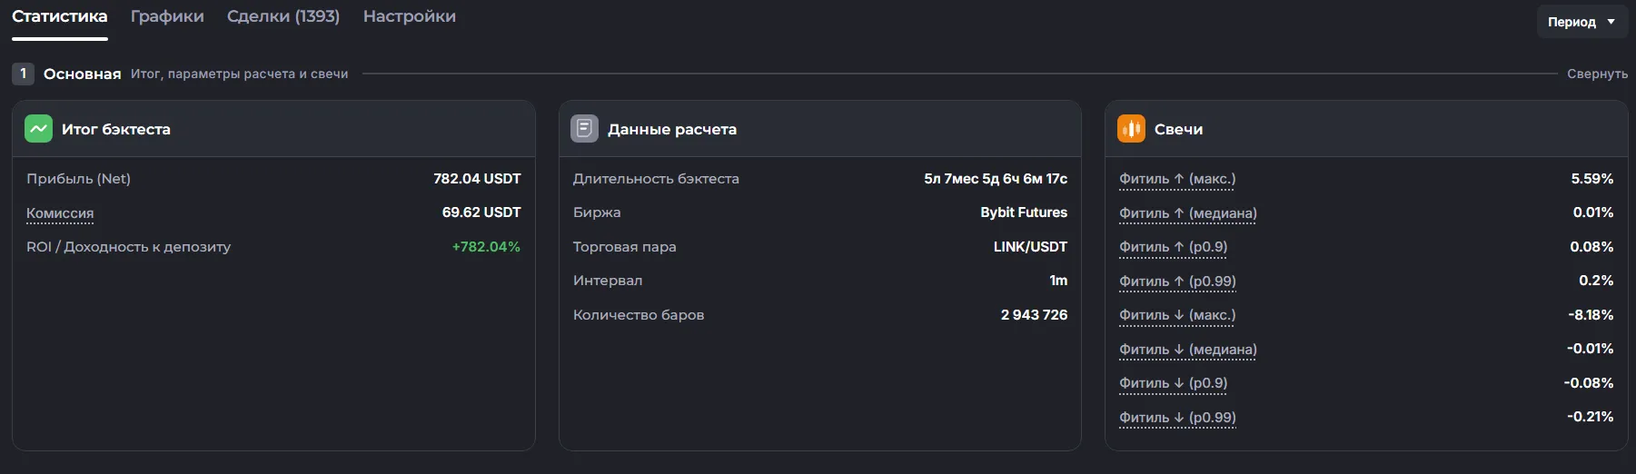Click the green backtest result chart icon
Screen dimensions: 1636x474
(x=38, y=129)
